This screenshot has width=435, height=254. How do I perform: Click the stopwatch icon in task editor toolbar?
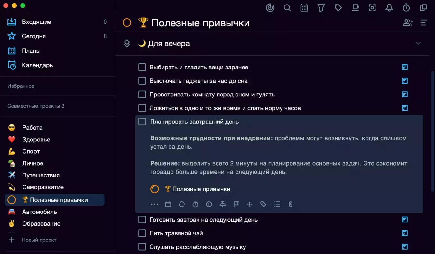pyautogui.click(x=195, y=204)
